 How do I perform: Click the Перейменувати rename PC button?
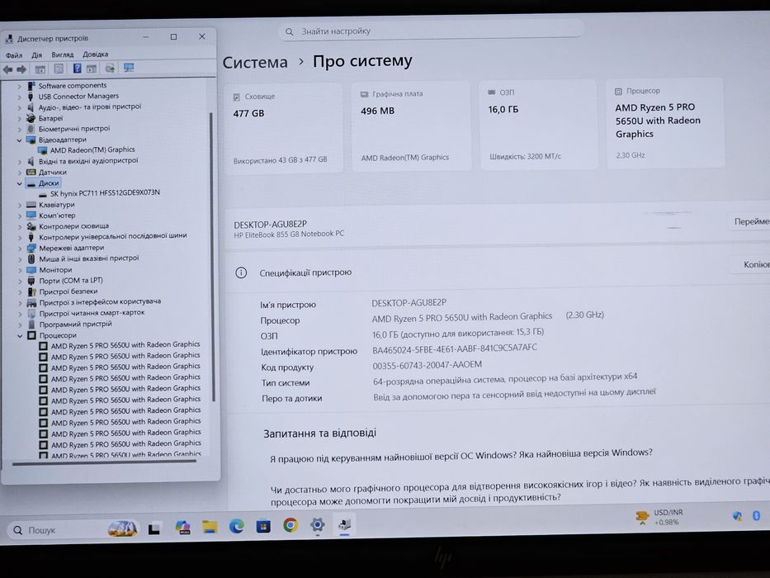click(x=749, y=221)
